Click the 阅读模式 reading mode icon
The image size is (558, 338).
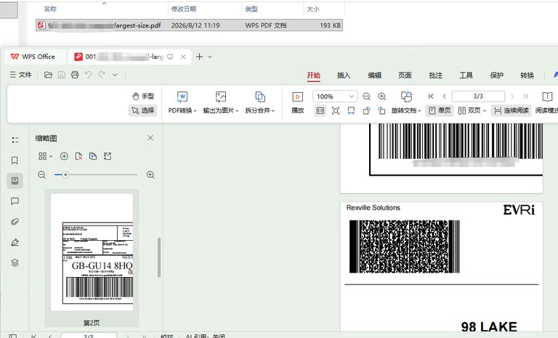tap(547, 96)
